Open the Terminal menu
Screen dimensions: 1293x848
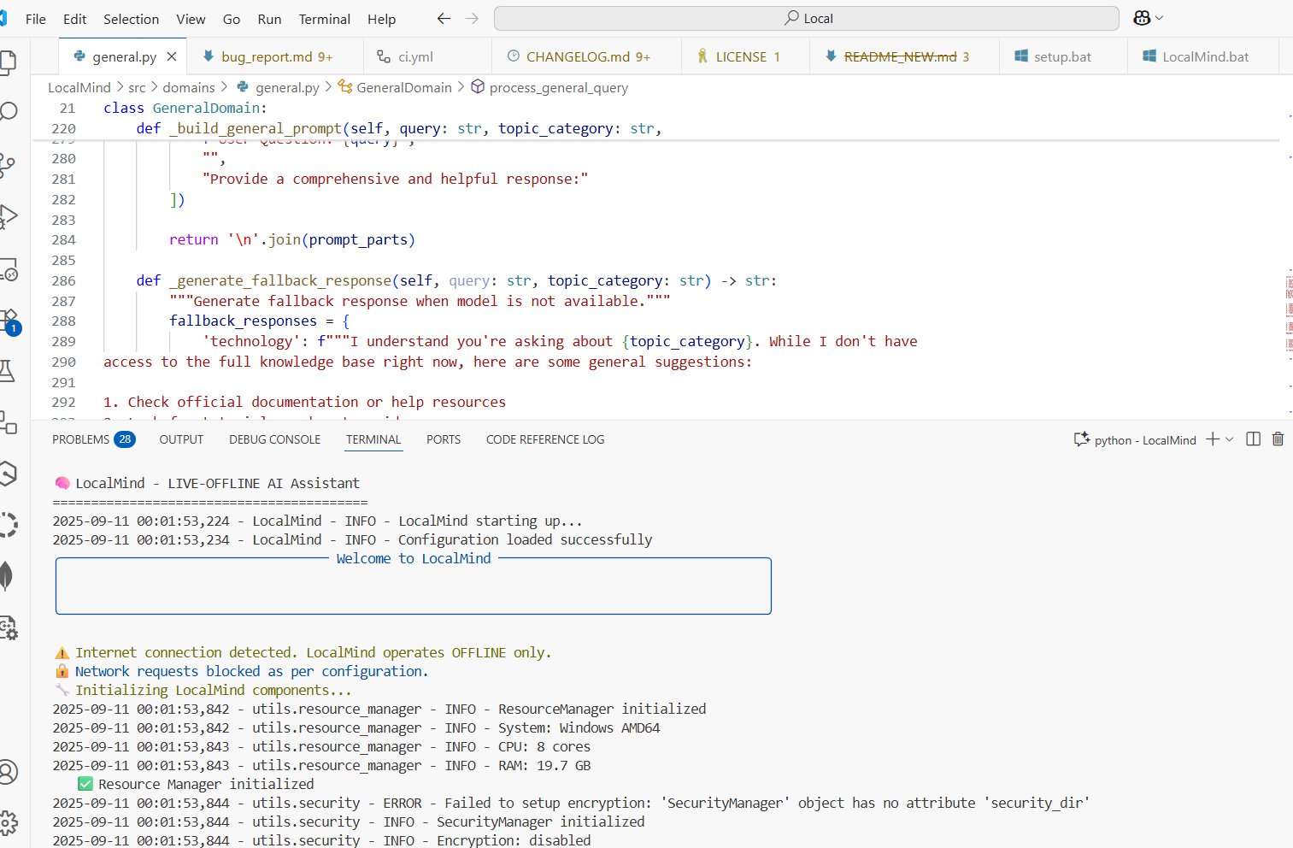[324, 19]
